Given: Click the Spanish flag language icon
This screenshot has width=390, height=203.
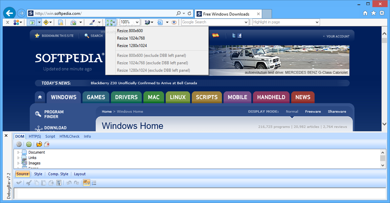Looking at the screenshot, I should pyautogui.click(x=216, y=35).
